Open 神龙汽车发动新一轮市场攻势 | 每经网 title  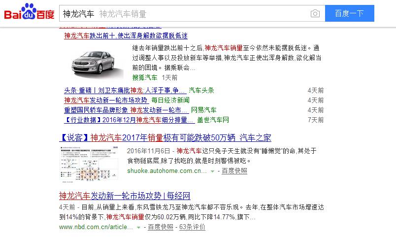[x=125, y=196]
